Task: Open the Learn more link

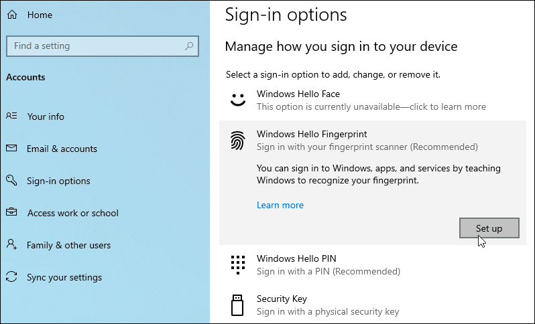Action: [x=280, y=205]
